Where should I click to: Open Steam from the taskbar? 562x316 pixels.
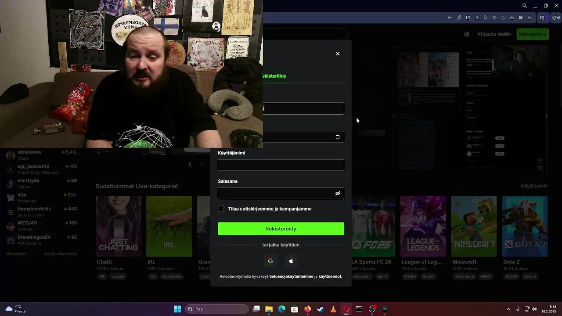[x=320, y=309]
